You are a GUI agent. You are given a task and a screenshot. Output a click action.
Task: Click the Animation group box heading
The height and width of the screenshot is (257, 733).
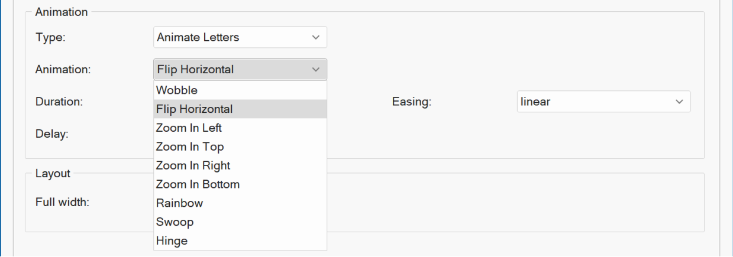coord(62,12)
